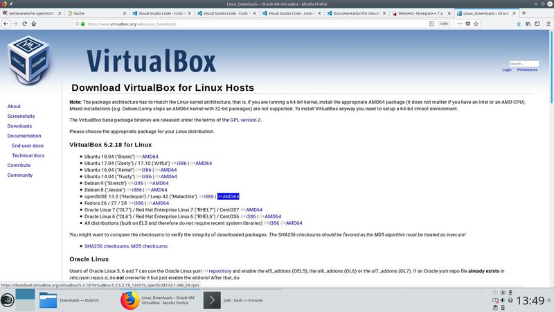
Task: Open the volume speaker tray icon
Action: pyautogui.click(x=503, y=300)
